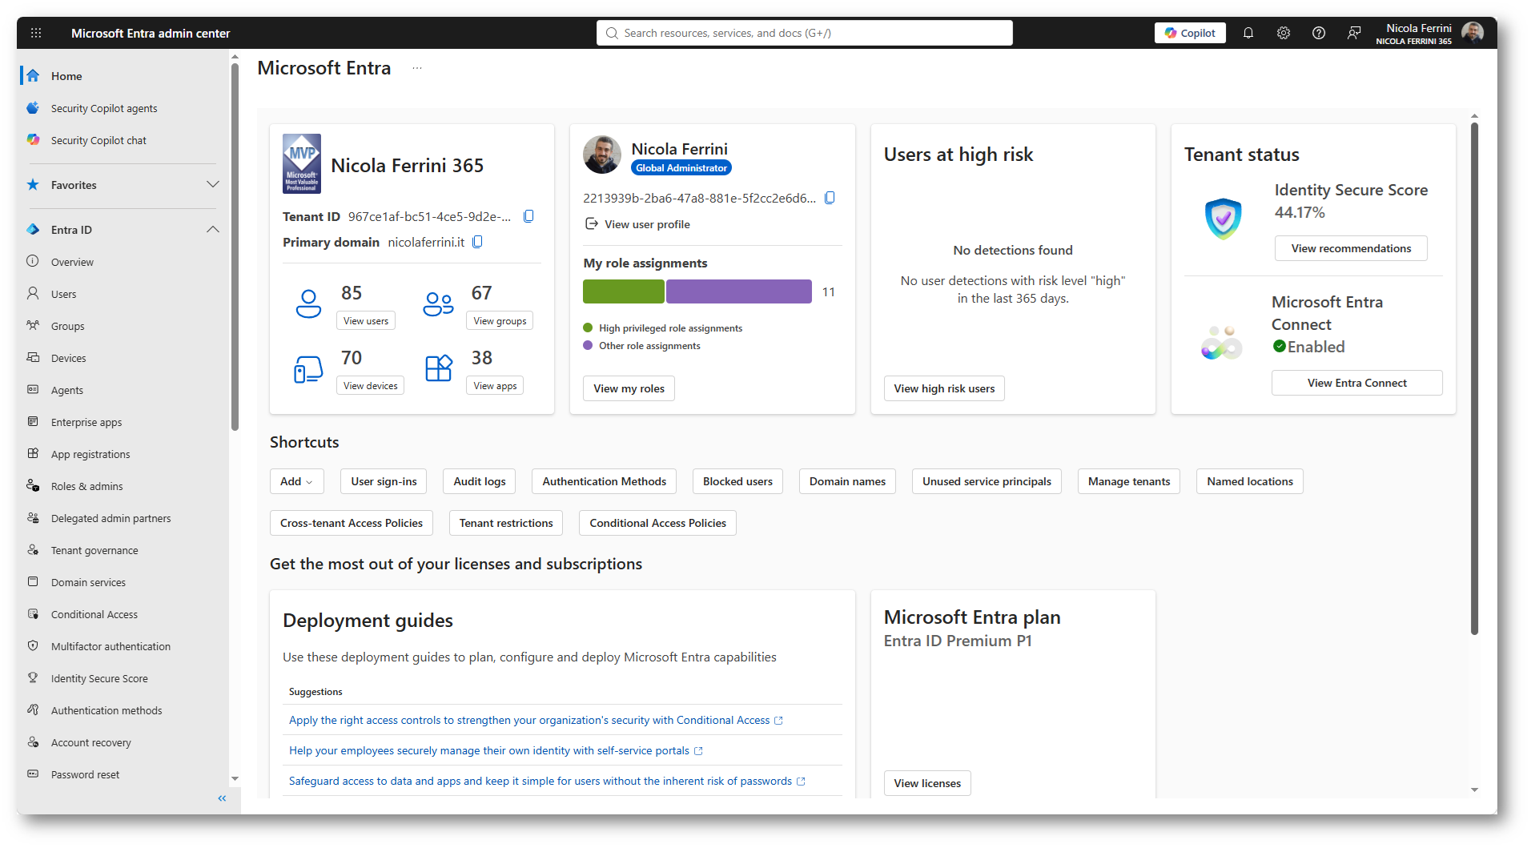Click the Roles & admins icon

pyautogui.click(x=33, y=485)
